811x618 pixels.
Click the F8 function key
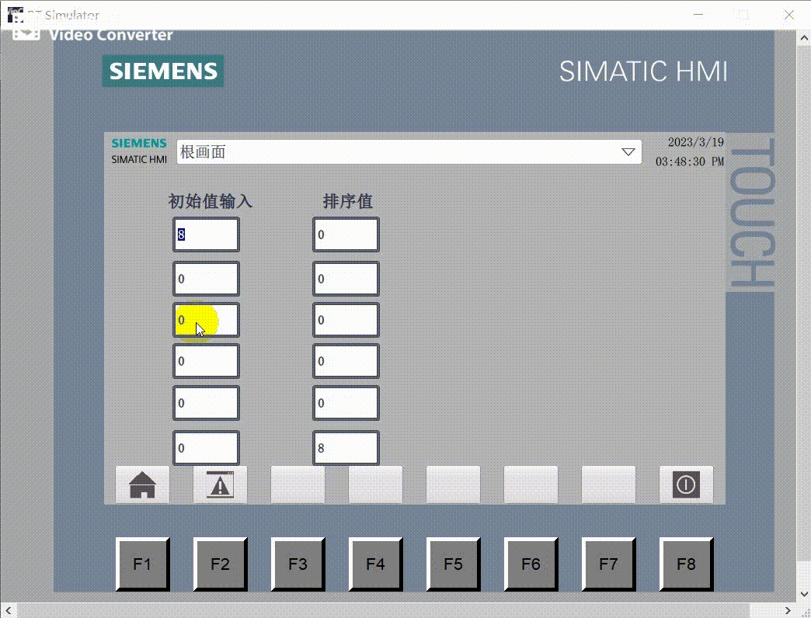(x=686, y=564)
